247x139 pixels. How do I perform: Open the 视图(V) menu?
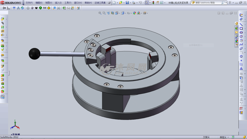coord(49,3)
